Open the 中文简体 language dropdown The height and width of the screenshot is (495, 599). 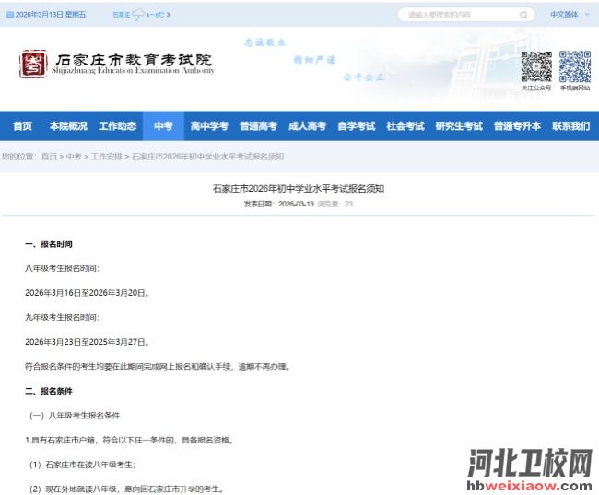(568, 15)
